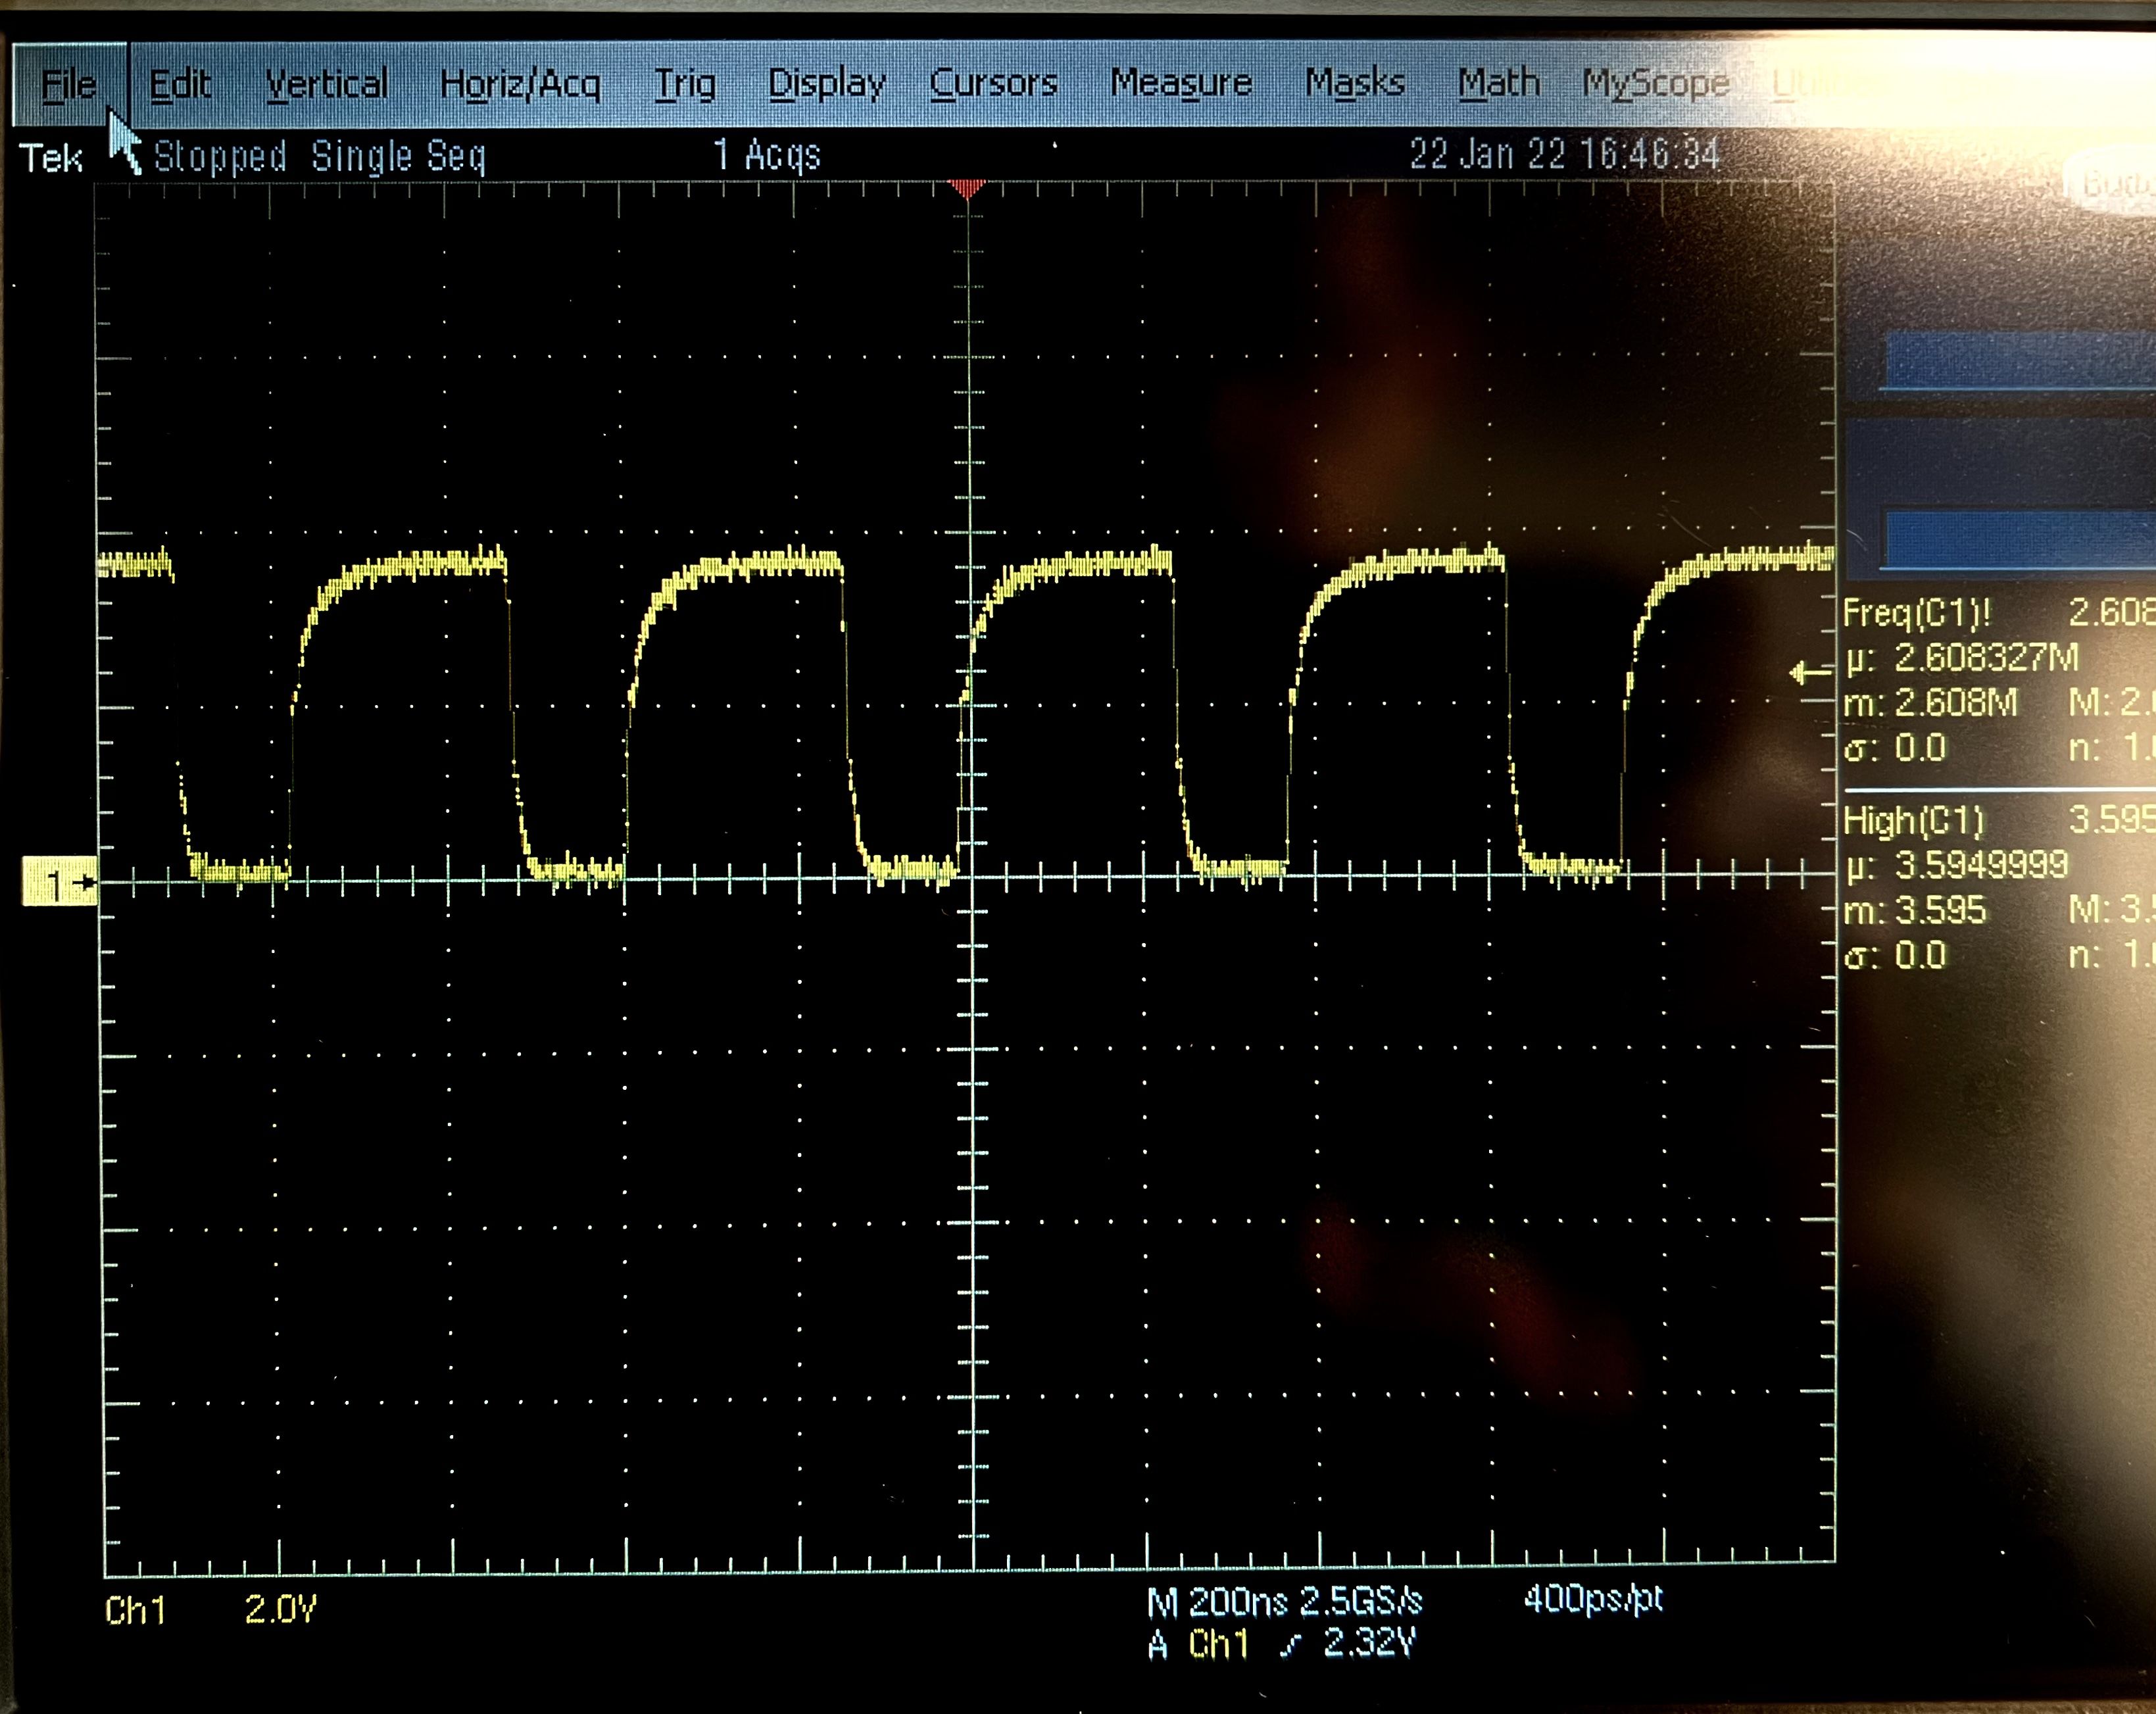Click the High(C1) measurement label
Screen dimensions: 2156x1714
(x=1913, y=821)
